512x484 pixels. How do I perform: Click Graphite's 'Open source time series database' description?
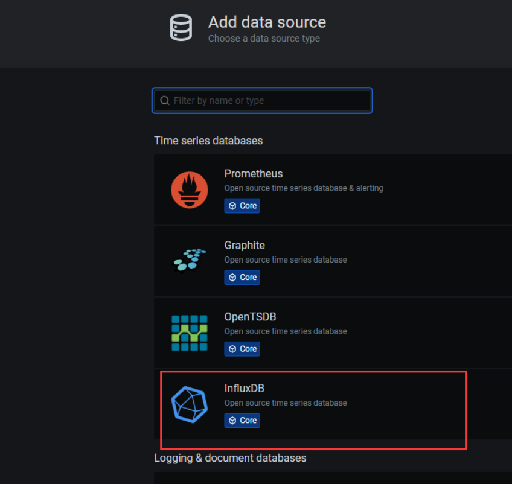pyautogui.click(x=286, y=260)
